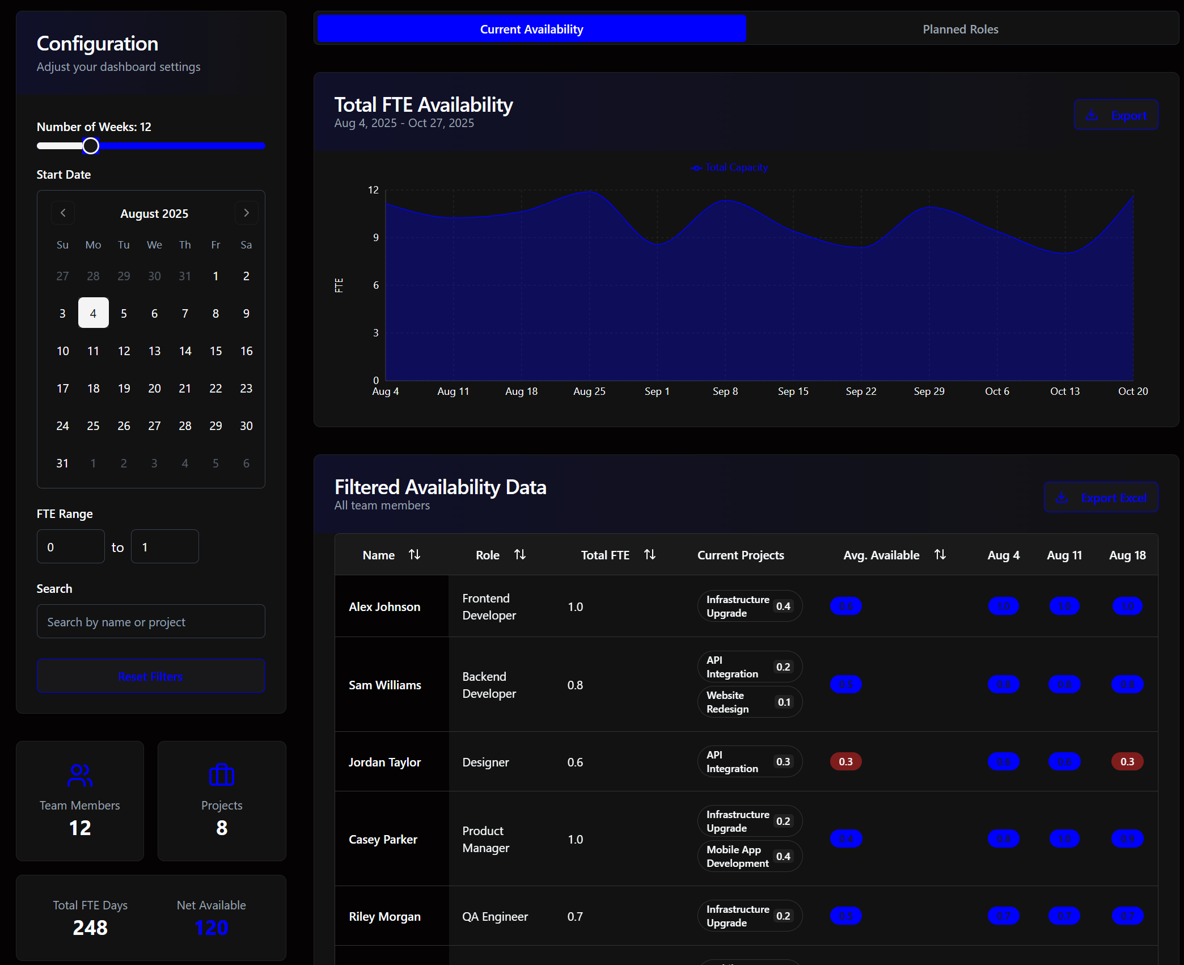Click the Team Members people icon

pyautogui.click(x=80, y=776)
